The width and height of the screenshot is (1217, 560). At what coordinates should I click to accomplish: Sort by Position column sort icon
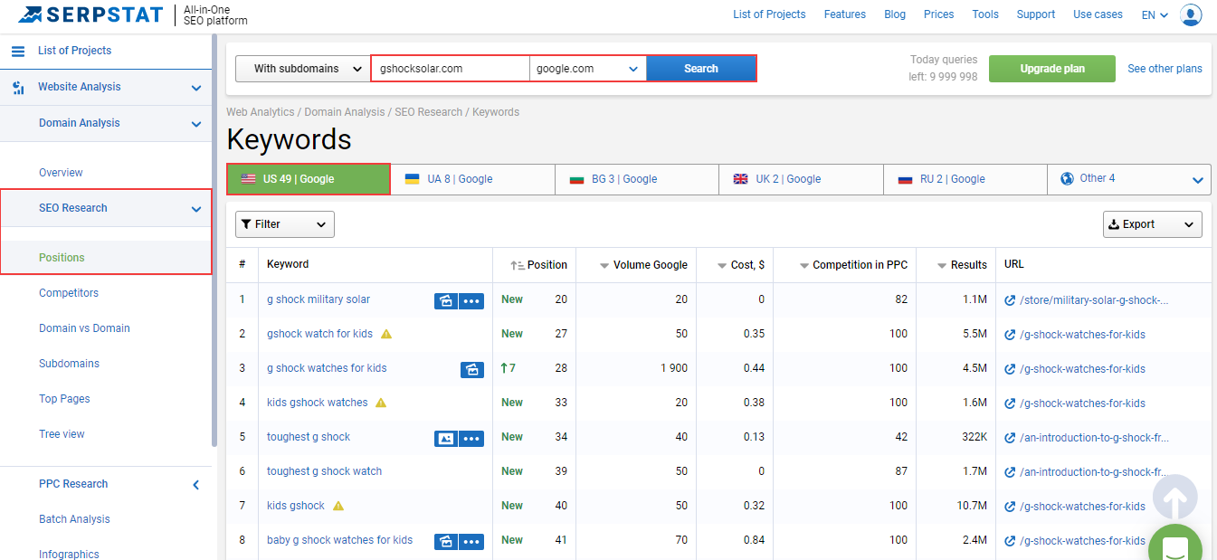click(518, 265)
